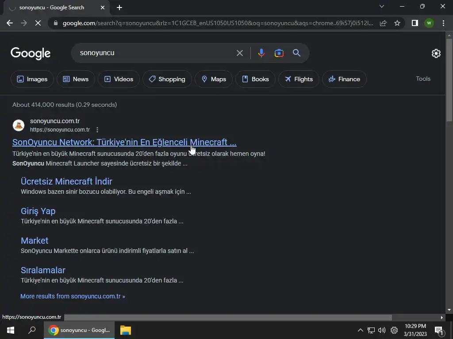Open the taskbar clock showing 10:29 PM
453x339 pixels.
[x=415, y=330]
